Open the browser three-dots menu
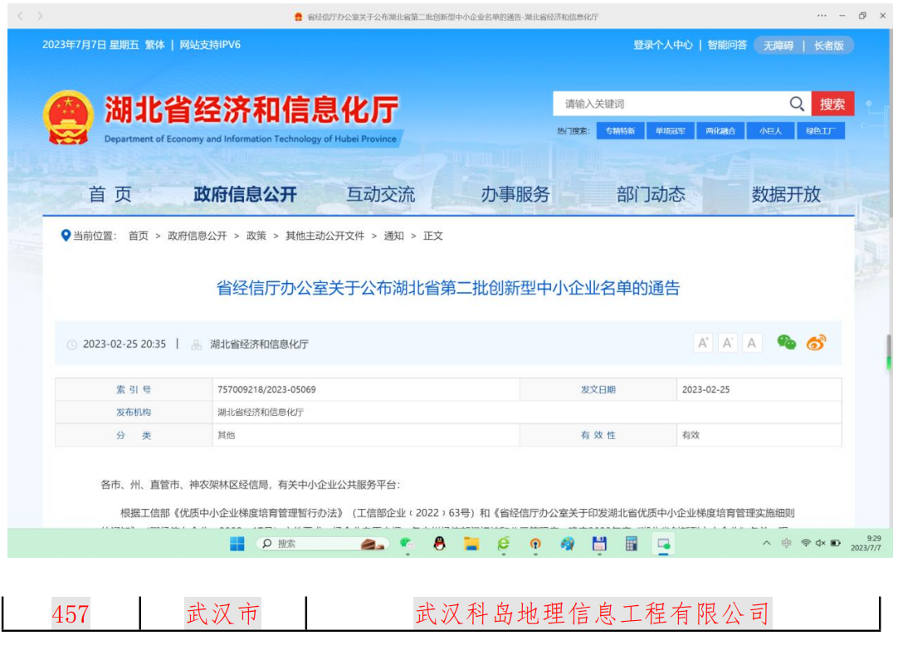Image resolution: width=898 pixels, height=645 pixels. pos(822,16)
